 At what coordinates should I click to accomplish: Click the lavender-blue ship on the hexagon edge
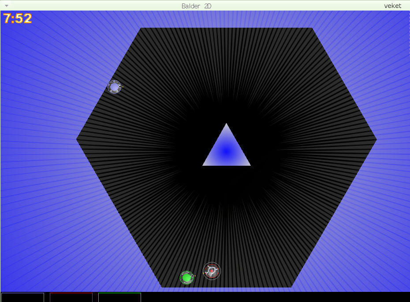pos(114,87)
